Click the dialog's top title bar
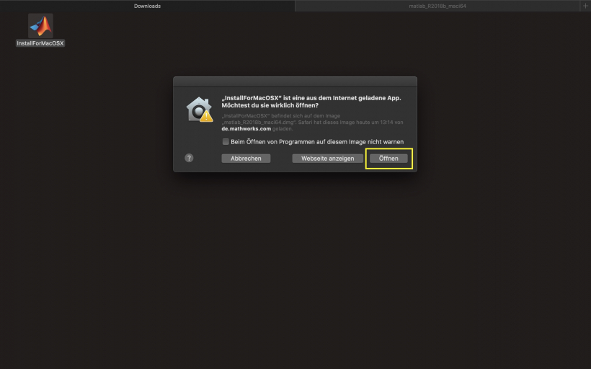591x369 pixels. 295,81
